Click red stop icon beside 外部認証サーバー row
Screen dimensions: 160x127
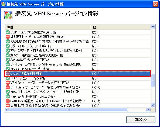tap(8, 37)
